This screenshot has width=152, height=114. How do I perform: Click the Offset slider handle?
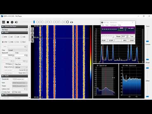pyautogui.click(x=148, y=97)
